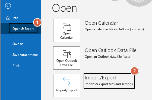Click the back arrow icon
Image resolution: width=152 pixels, height=100 pixels.
[x=8, y=6]
